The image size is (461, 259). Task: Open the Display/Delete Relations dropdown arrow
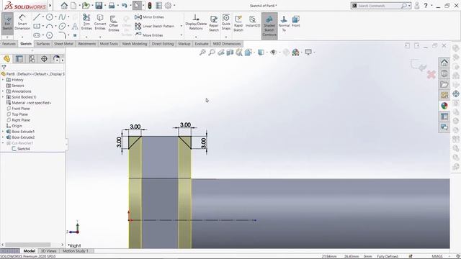[x=196, y=37]
